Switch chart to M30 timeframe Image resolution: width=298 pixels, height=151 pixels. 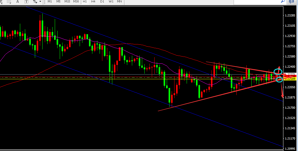tap(76, 2)
